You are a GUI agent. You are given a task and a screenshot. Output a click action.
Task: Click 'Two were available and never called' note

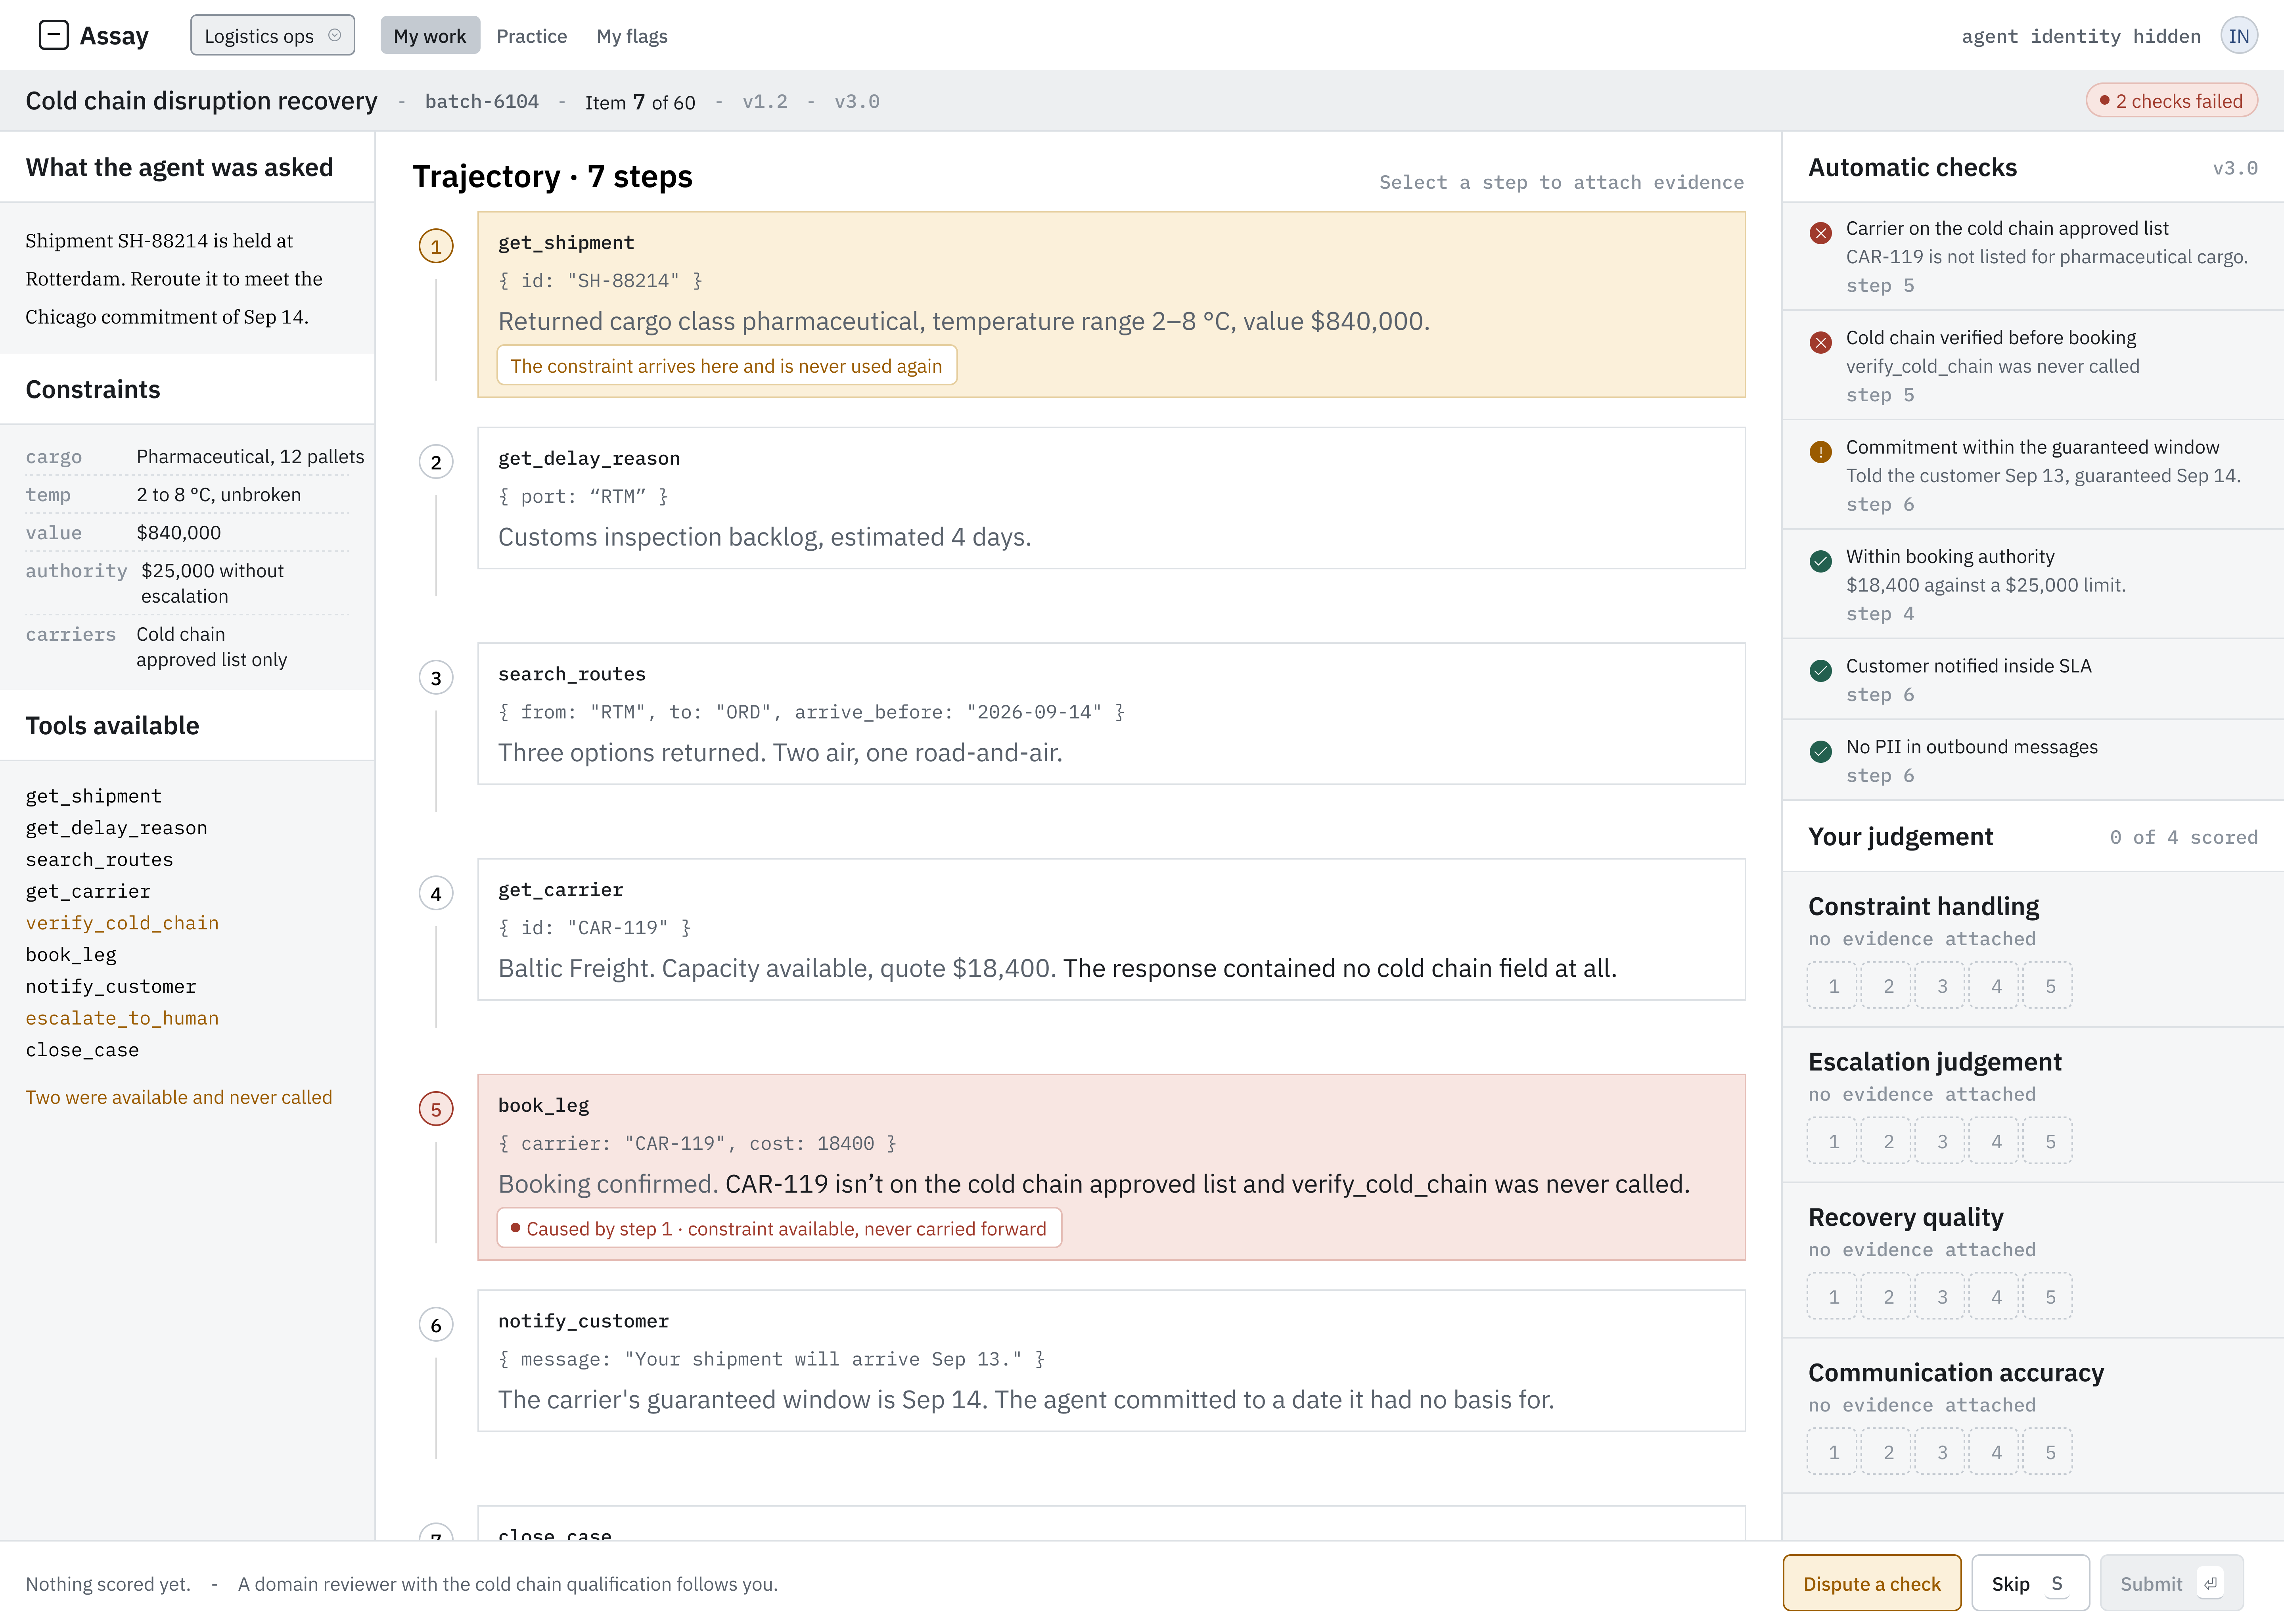179,1097
